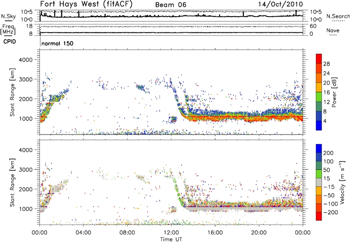Click the 'Fort Hays West (fitACF)' title
This screenshot has height=242, width=350.
pyautogui.click(x=86, y=4)
